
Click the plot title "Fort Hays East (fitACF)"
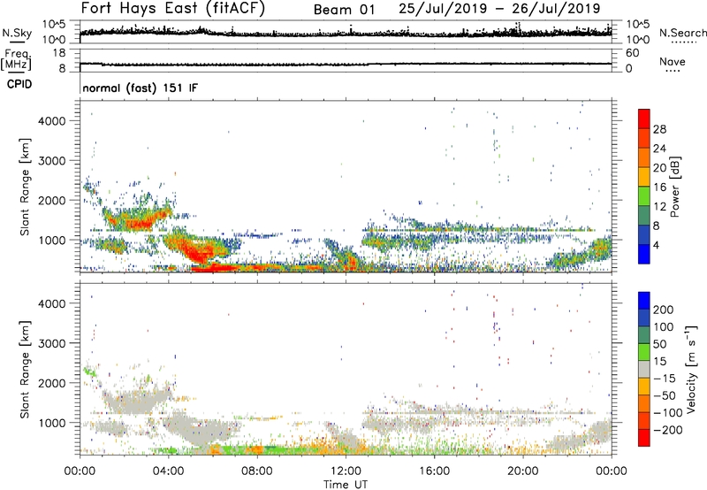pyautogui.click(x=173, y=9)
